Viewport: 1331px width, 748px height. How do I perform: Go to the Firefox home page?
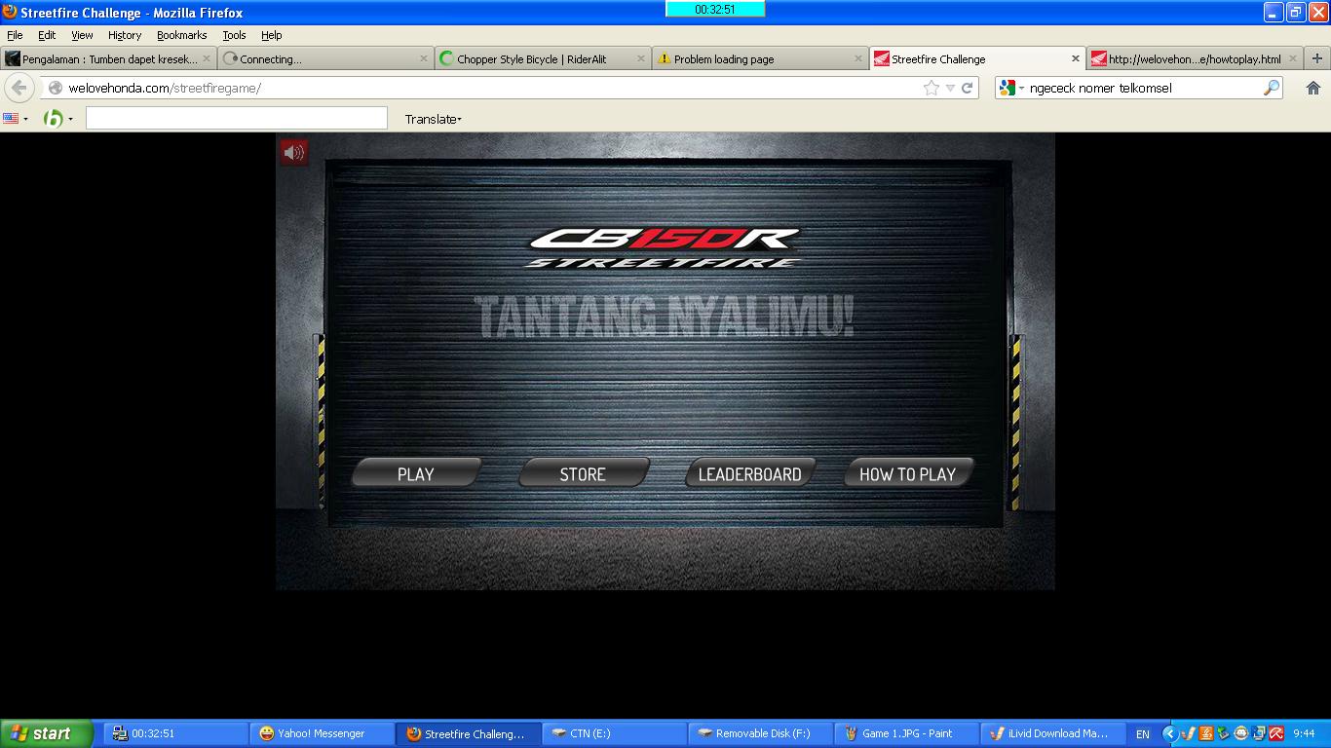click(1312, 88)
